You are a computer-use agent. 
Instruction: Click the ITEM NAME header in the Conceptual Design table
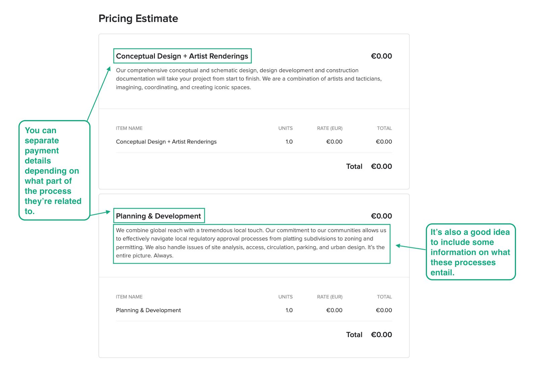(x=129, y=128)
